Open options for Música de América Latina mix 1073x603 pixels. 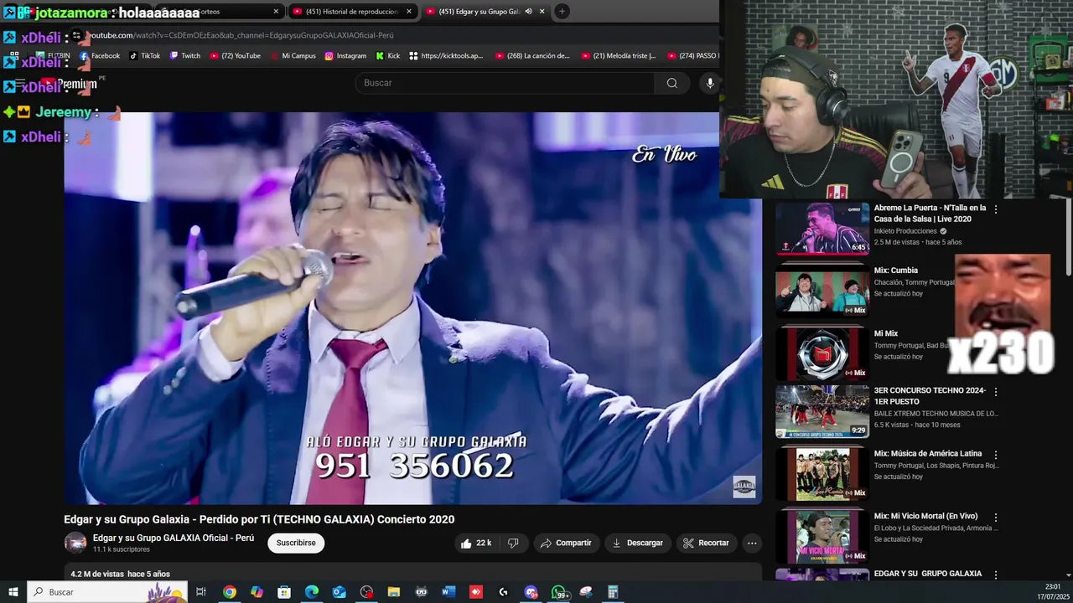996,455
